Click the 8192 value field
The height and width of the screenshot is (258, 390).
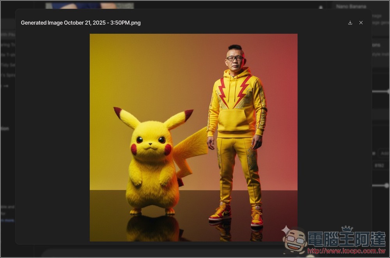379,165
